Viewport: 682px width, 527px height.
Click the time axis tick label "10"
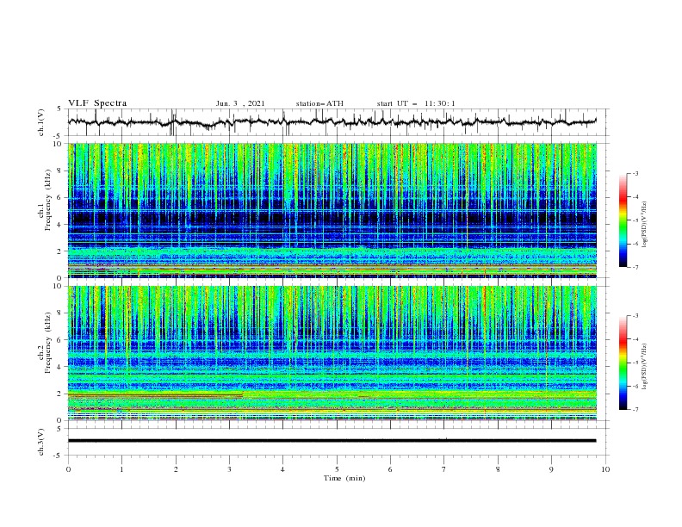pos(605,469)
